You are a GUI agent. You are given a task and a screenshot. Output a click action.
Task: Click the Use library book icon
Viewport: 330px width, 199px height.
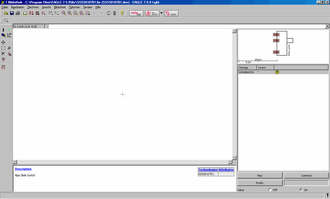(25, 13)
